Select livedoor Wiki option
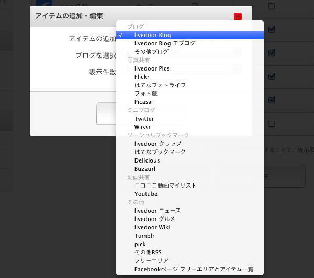314x278 pixels. point(190,227)
